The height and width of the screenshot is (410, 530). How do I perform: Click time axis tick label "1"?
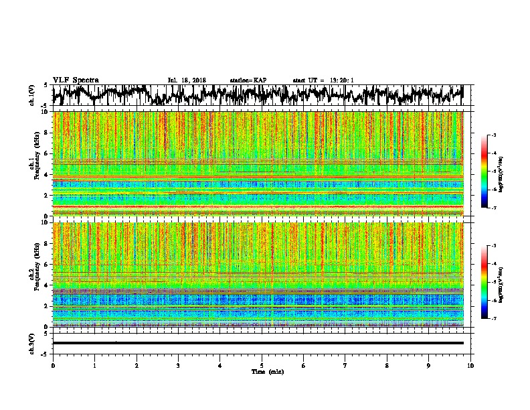[94, 366]
